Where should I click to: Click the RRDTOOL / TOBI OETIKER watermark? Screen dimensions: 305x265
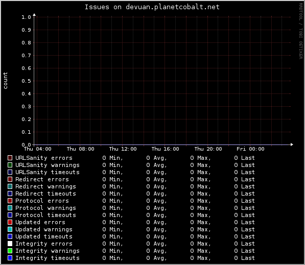pyautogui.click(x=301, y=31)
